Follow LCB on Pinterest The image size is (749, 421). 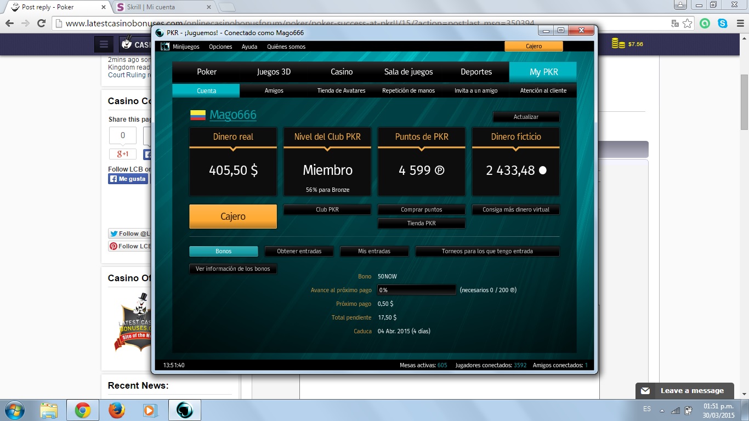[130, 246]
